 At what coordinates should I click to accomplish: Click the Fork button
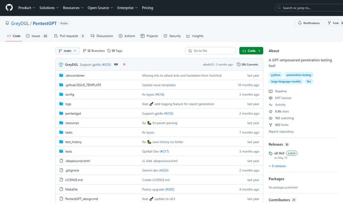click(334, 23)
